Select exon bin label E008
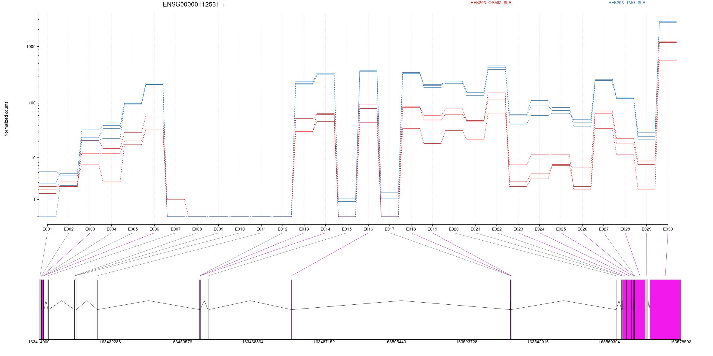 tap(197, 229)
